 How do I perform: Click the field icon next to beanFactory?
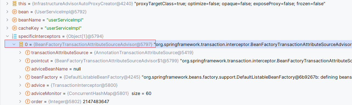[27, 77]
